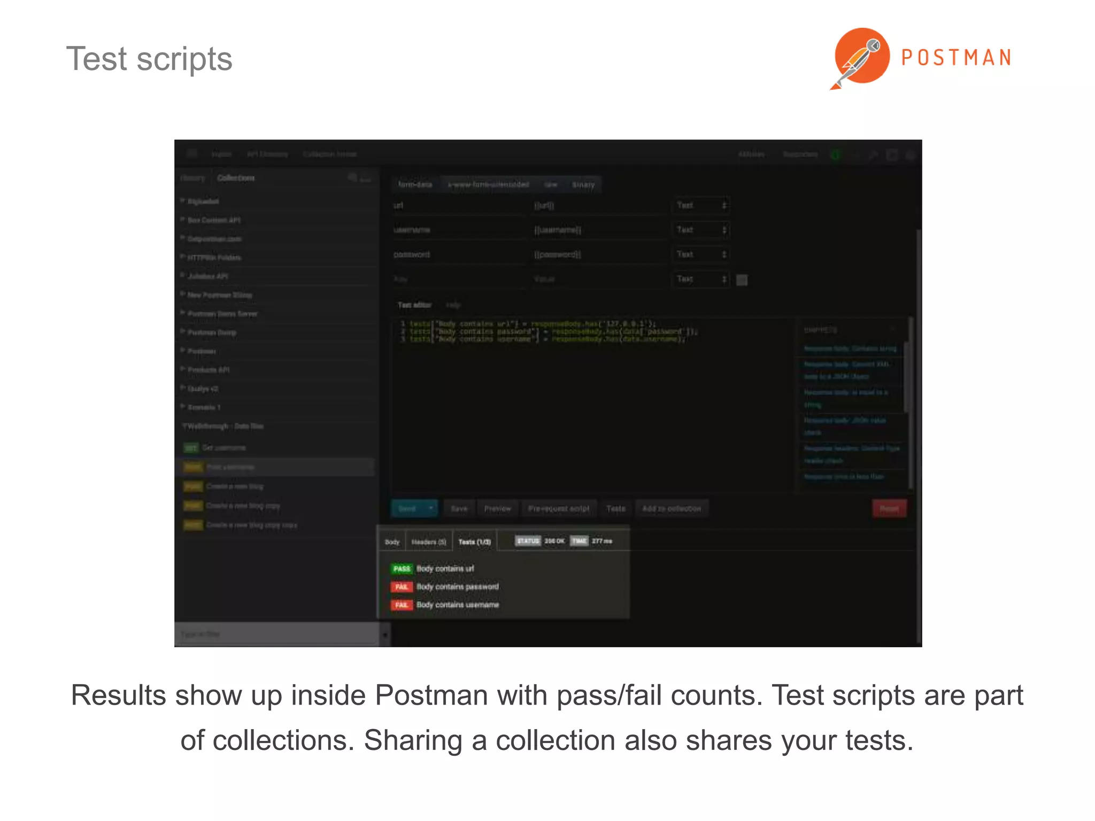Click the Save button

tap(459, 508)
